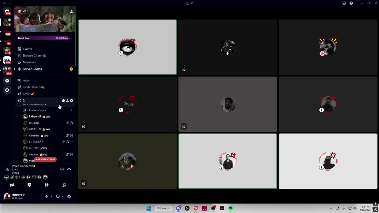Viewport: 379px width, 213px height.
Task: Open the server icon with 884 badge
Action: click(7, 32)
